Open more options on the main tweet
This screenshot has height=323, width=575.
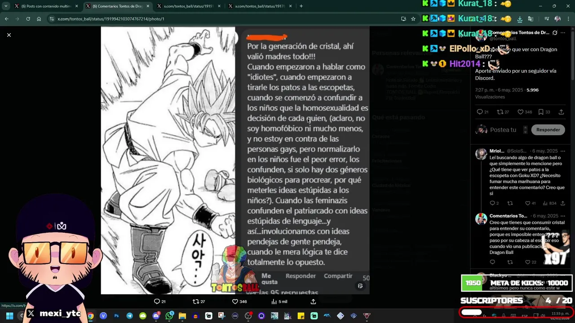click(x=563, y=33)
